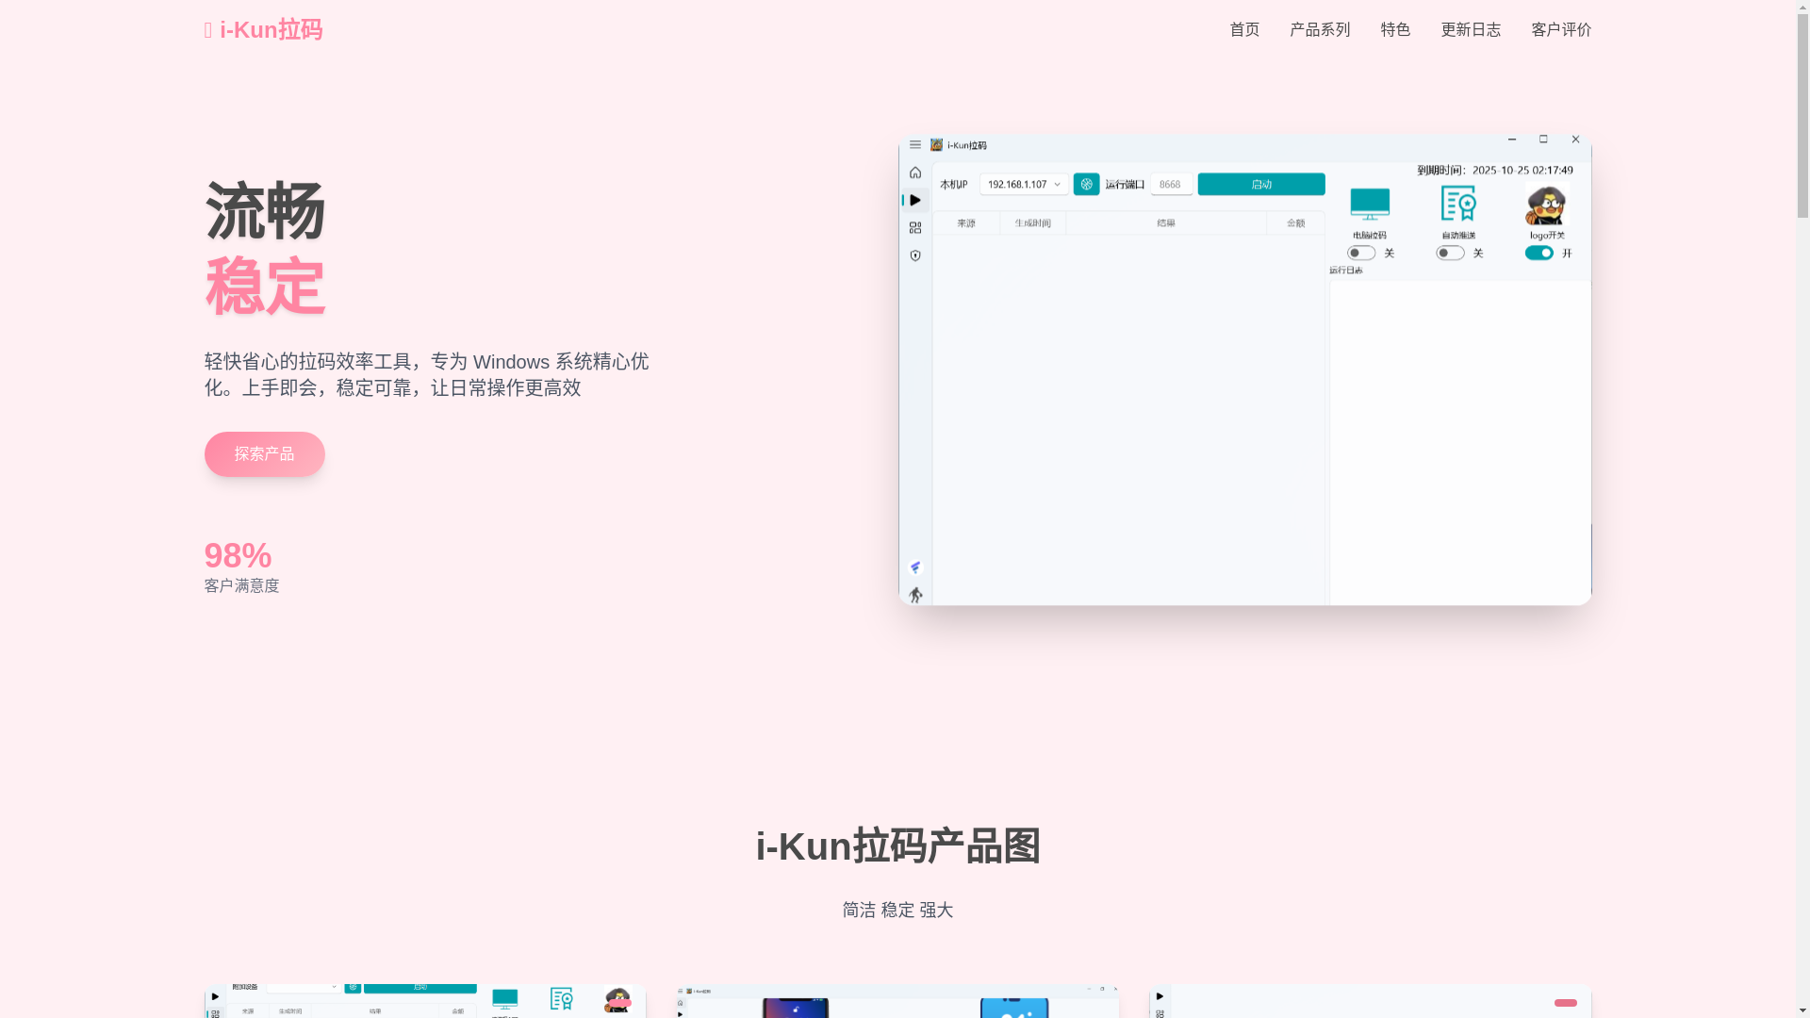This screenshot has width=1810, height=1018.
Task: Click the i-Kun拉码产品图 heading
Action: [x=897, y=846]
